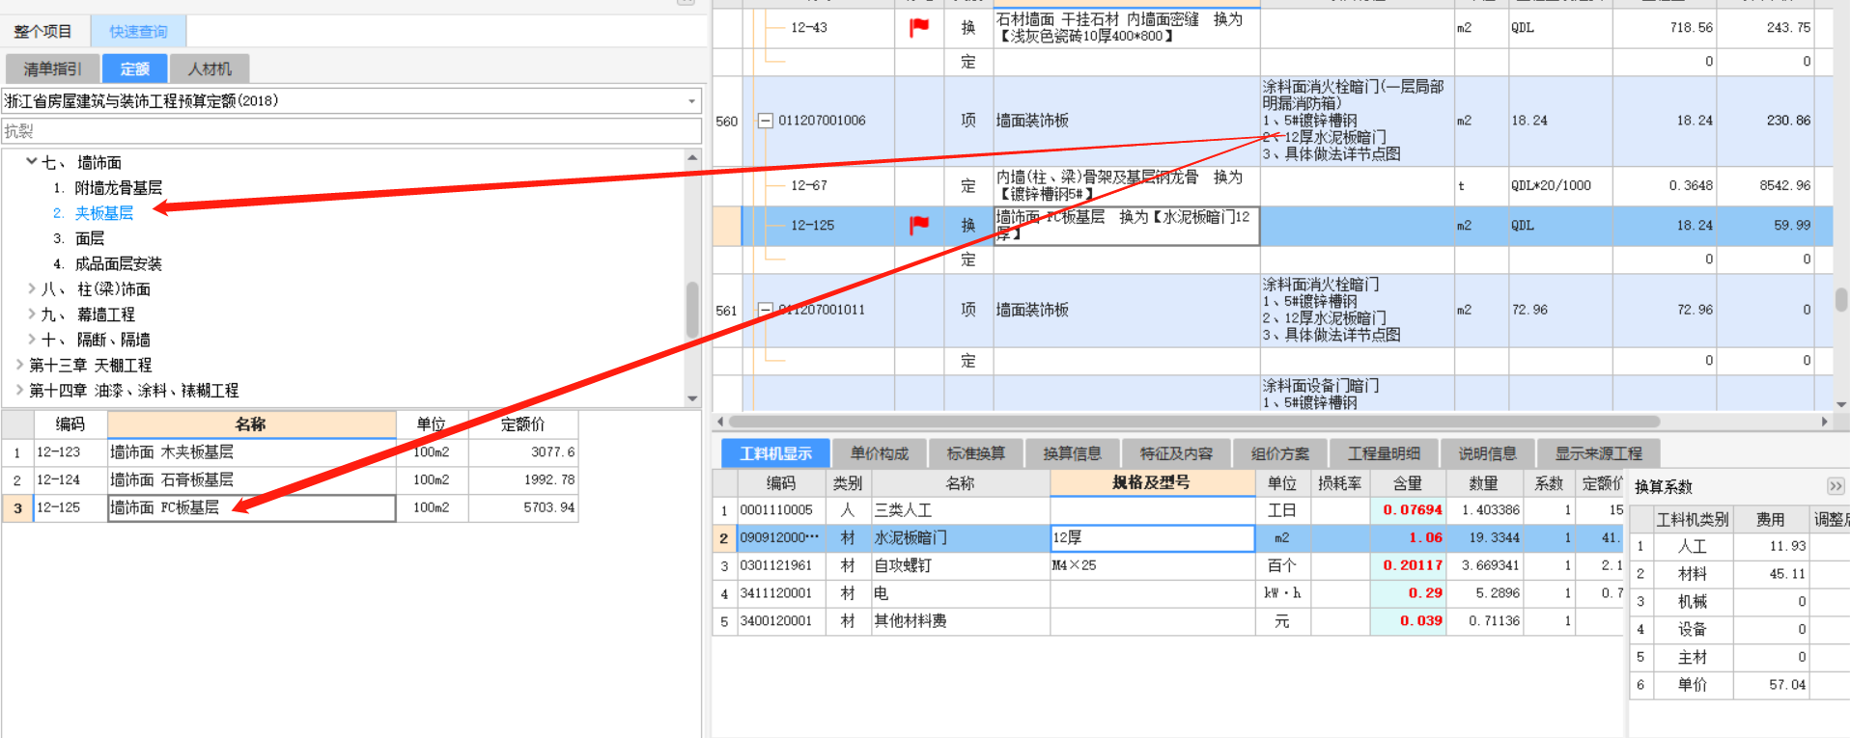Expand the 十、隔断、隔墙 node
Viewport: 1850px width, 738px height.
(x=32, y=339)
